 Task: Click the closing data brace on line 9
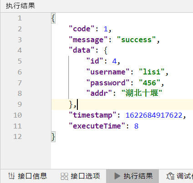point(71,104)
